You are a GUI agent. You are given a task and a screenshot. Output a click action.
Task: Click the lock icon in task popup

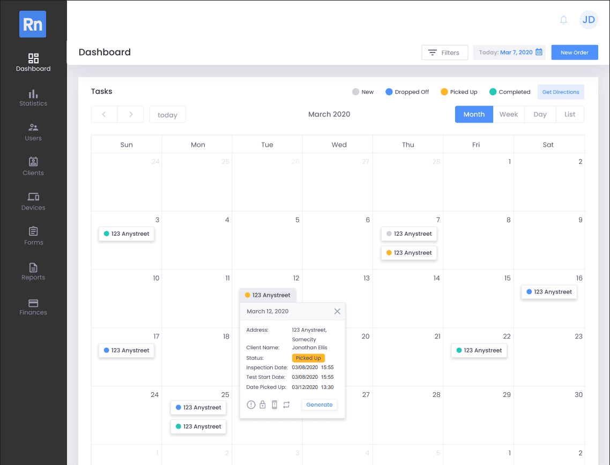click(263, 405)
